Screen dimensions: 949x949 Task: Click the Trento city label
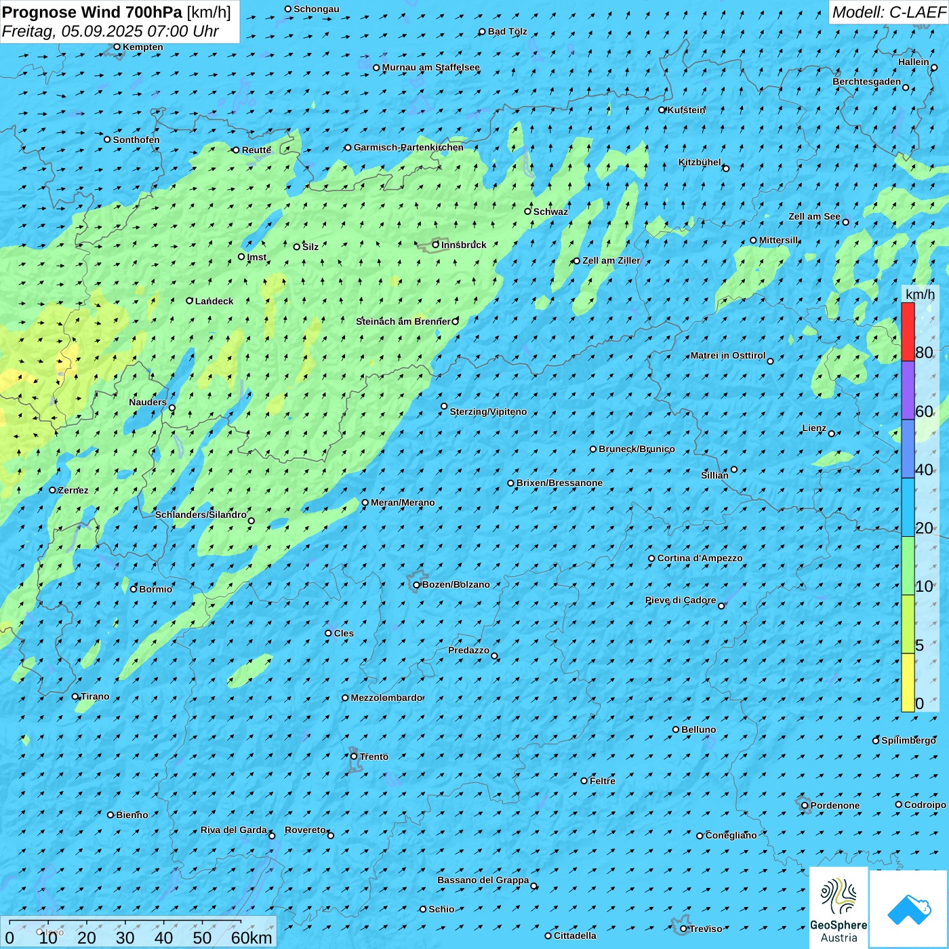(374, 756)
